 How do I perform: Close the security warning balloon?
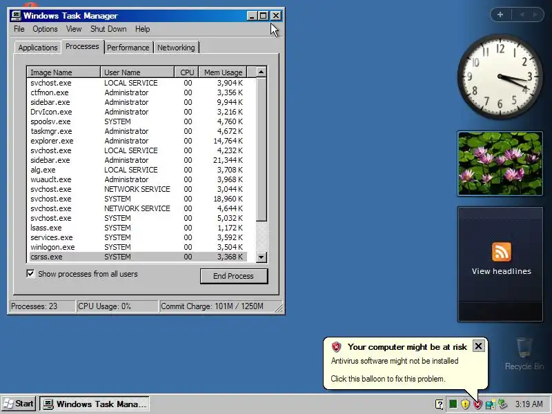(478, 346)
